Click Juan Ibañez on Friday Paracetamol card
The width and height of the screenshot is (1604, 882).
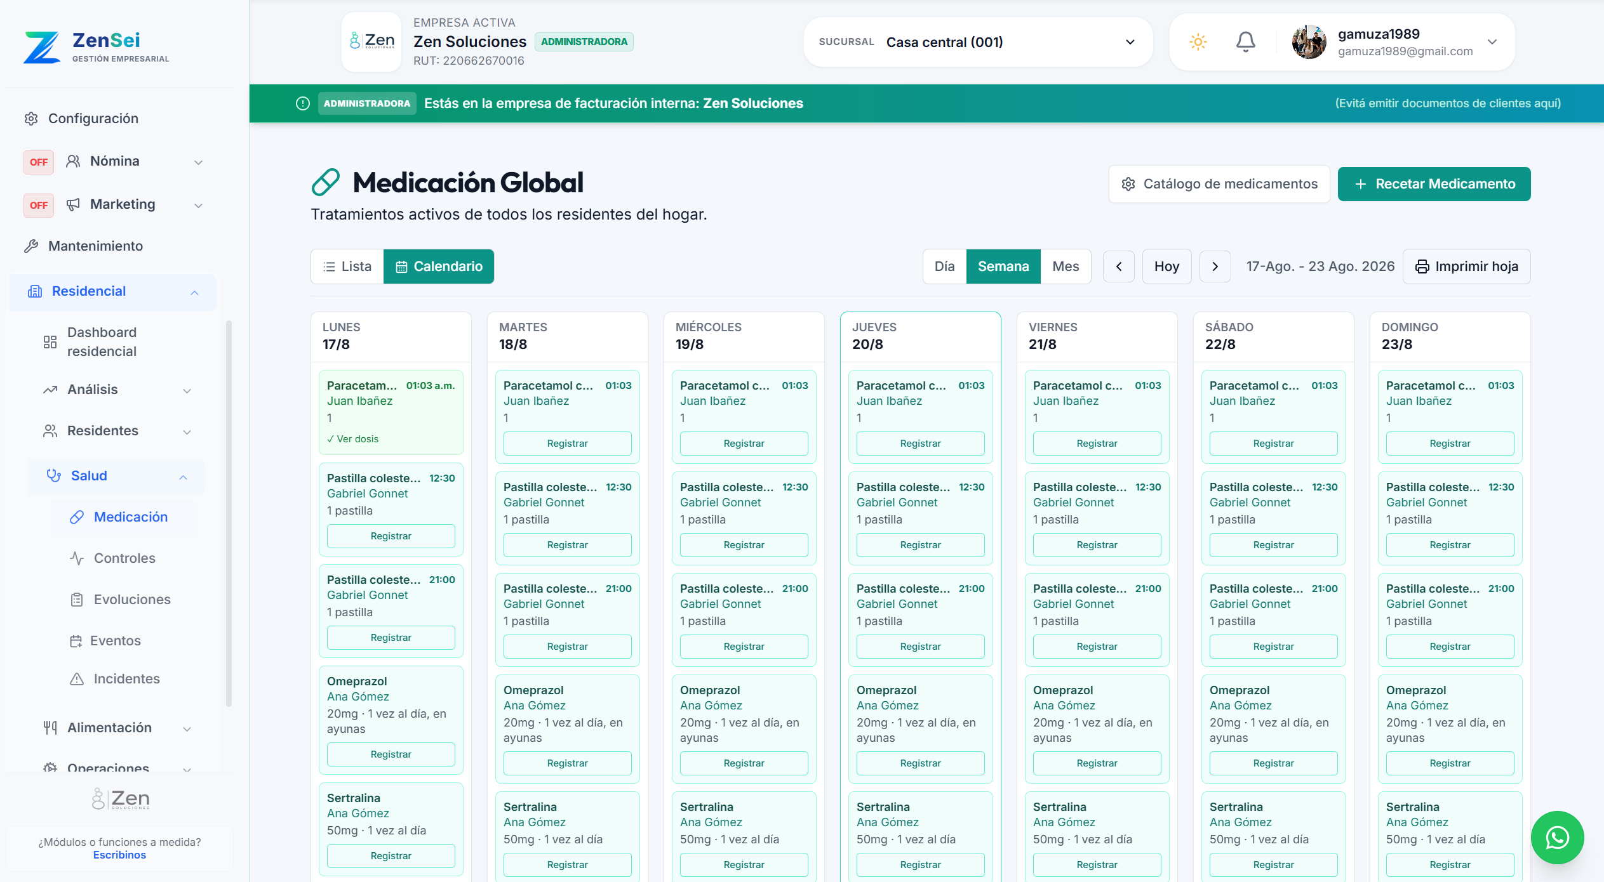(1066, 401)
